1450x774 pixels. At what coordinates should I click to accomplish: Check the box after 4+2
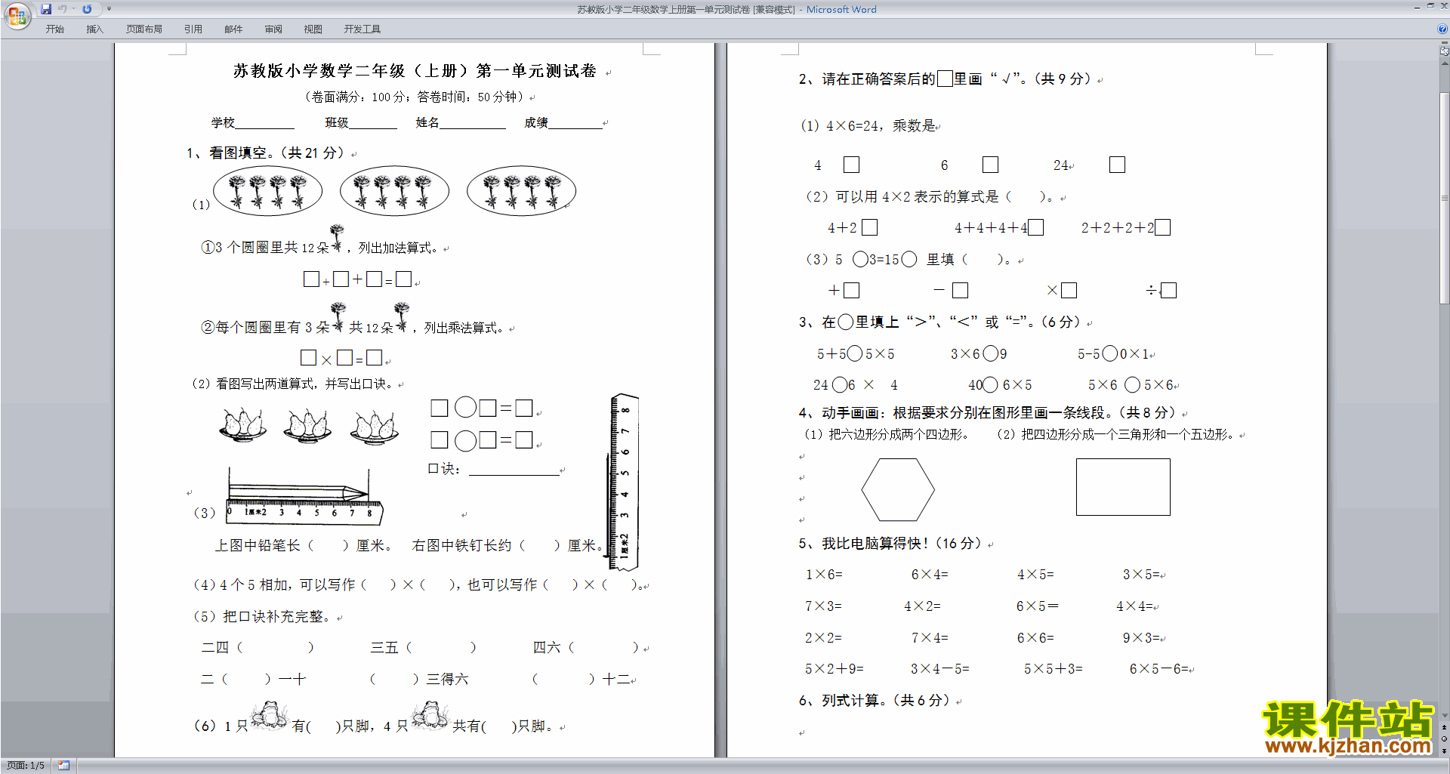tap(869, 227)
